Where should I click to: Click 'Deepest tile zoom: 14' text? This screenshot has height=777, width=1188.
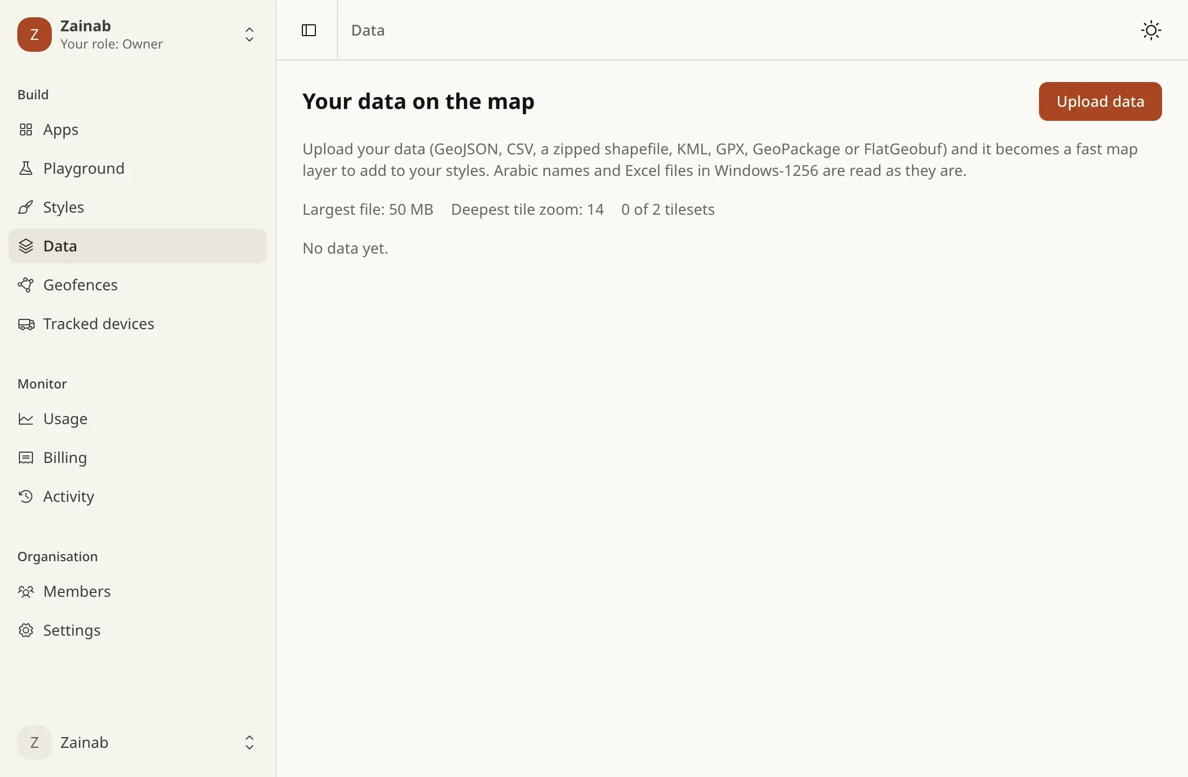click(527, 209)
